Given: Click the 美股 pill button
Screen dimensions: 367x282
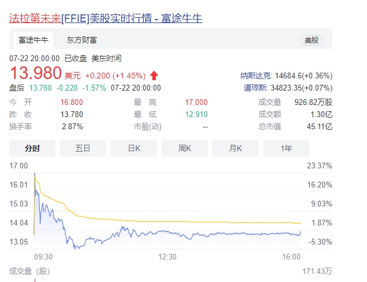Looking at the screenshot, I should coord(312,40).
